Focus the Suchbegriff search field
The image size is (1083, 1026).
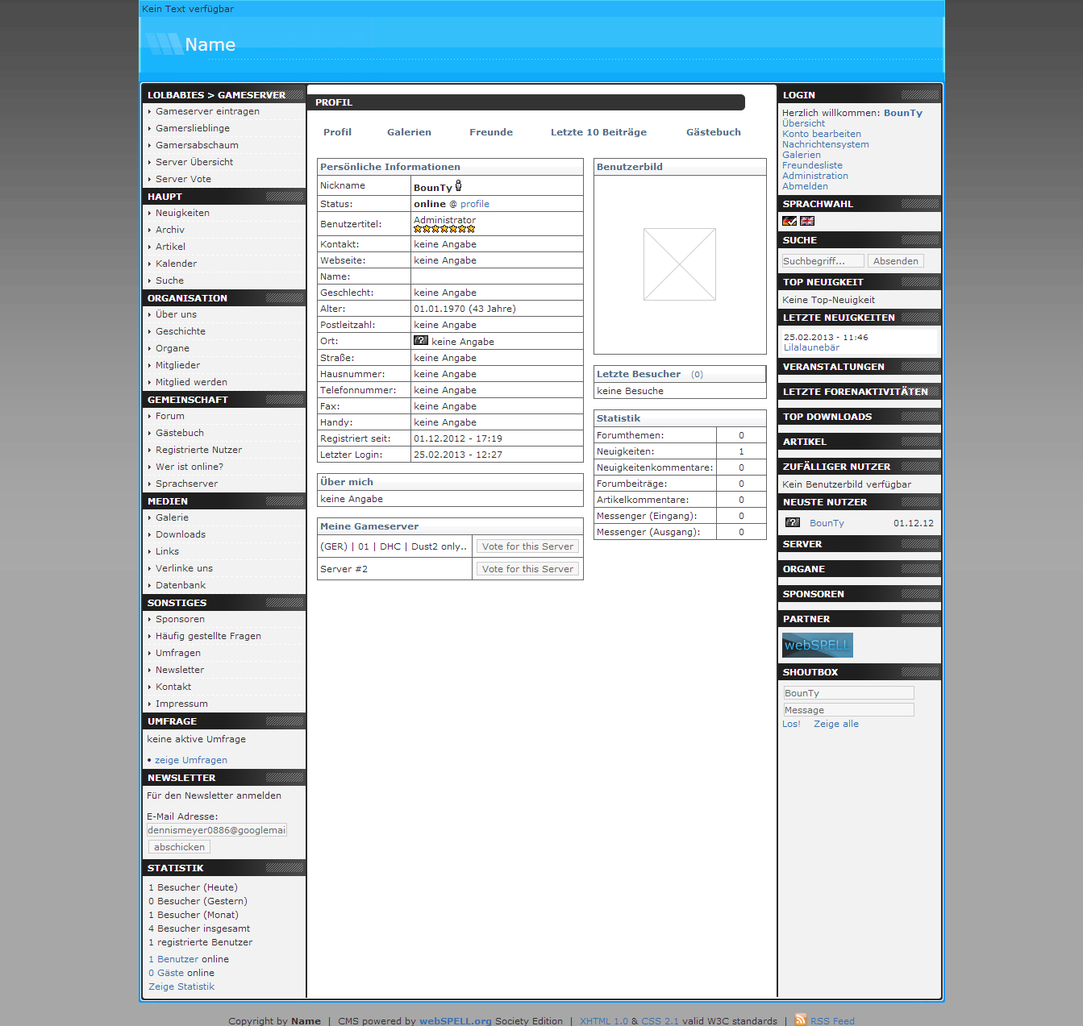click(x=823, y=261)
